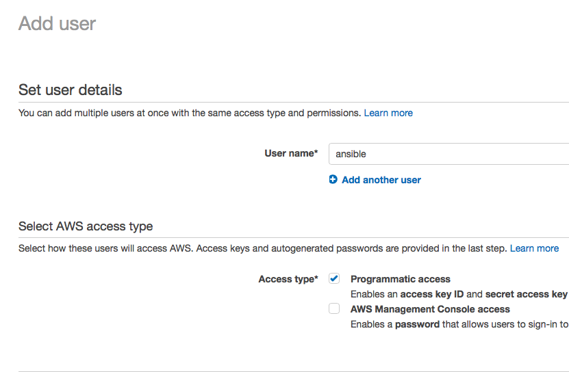Click the AWS Management Console access label
This screenshot has width=569, height=372.
click(x=430, y=309)
